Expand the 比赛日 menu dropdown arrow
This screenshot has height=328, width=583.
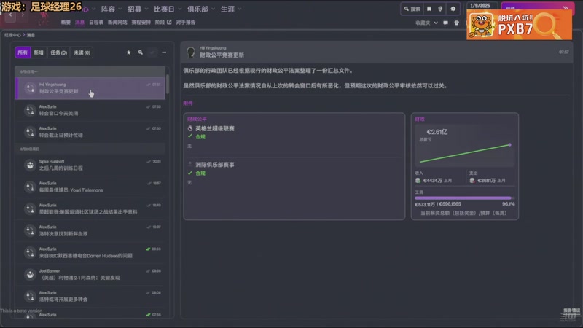point(179,9)
